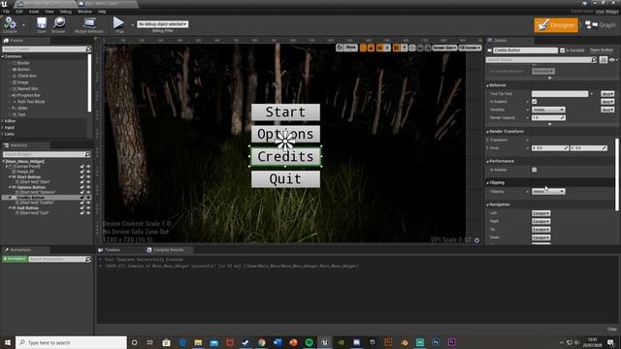Open the Asset menu
Screen dimensions: 621x349
tap(34, 12)
